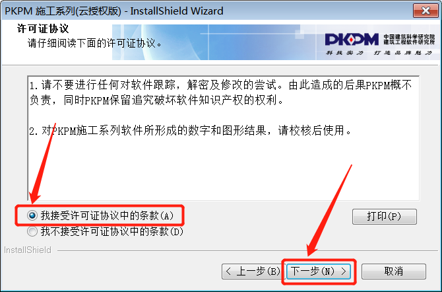Click the 中国建筑科学研究院 institute name text
This screenshot has height=292, width=442.
tap(409, 37)
